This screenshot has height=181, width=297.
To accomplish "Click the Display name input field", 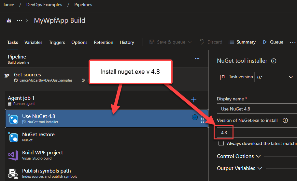I will (x=257, y=109).
